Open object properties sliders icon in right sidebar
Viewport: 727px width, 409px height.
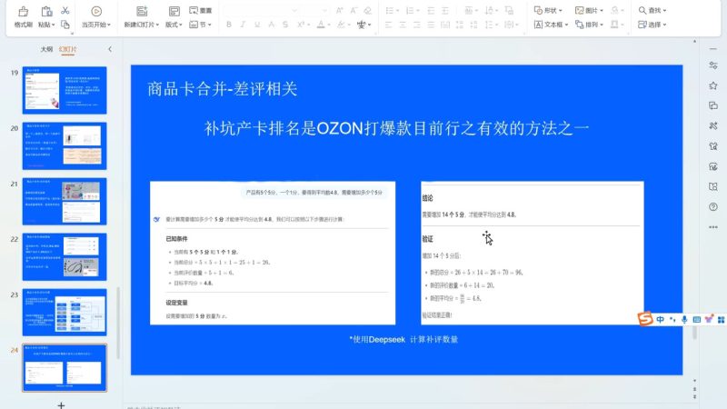pyautogui.click(x=713, y=65)
